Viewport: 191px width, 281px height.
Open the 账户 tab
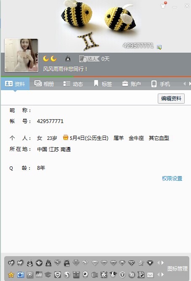point(131,84)
